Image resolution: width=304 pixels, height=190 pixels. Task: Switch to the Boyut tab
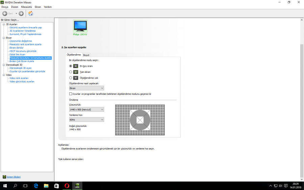click(x=86, y=55)
